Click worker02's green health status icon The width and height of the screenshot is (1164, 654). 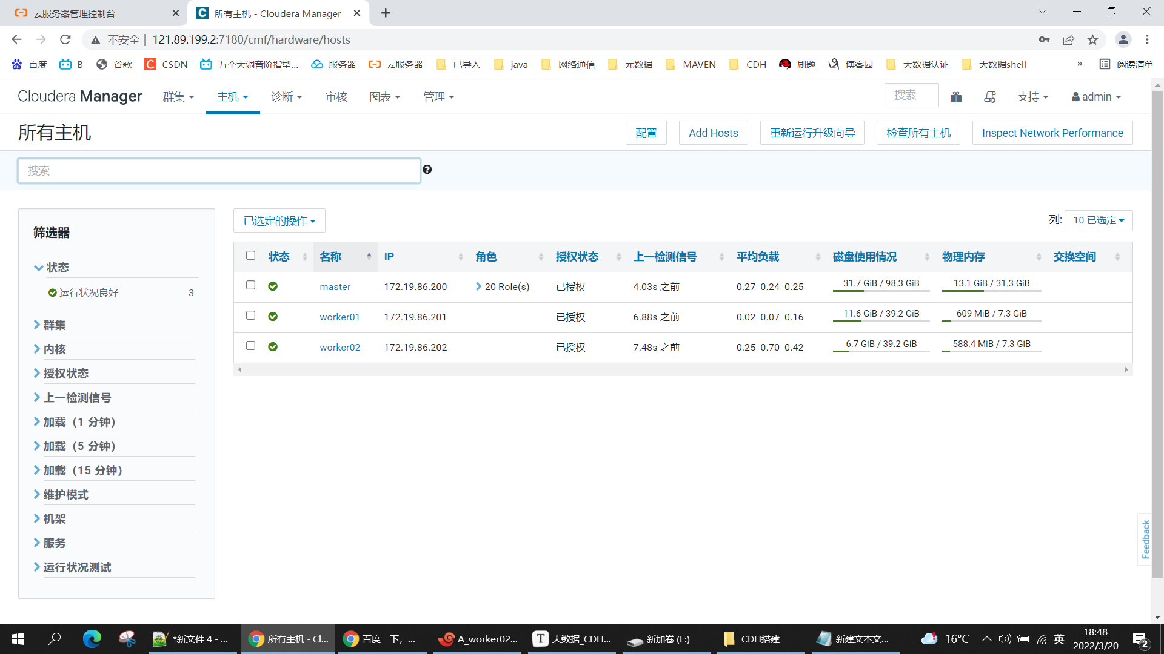273,347
